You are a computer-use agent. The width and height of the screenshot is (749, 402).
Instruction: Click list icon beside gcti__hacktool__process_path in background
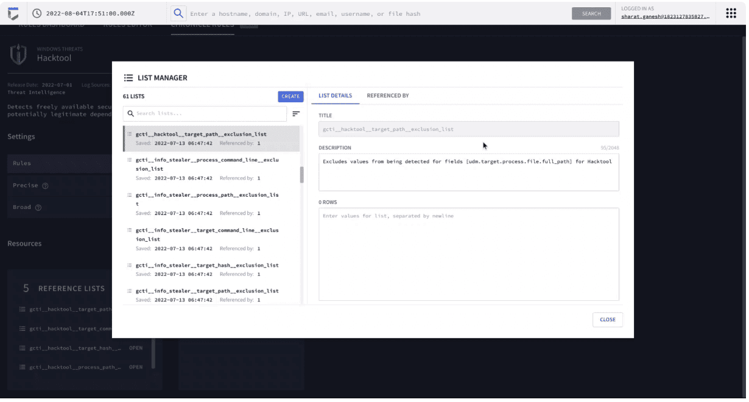23,367
